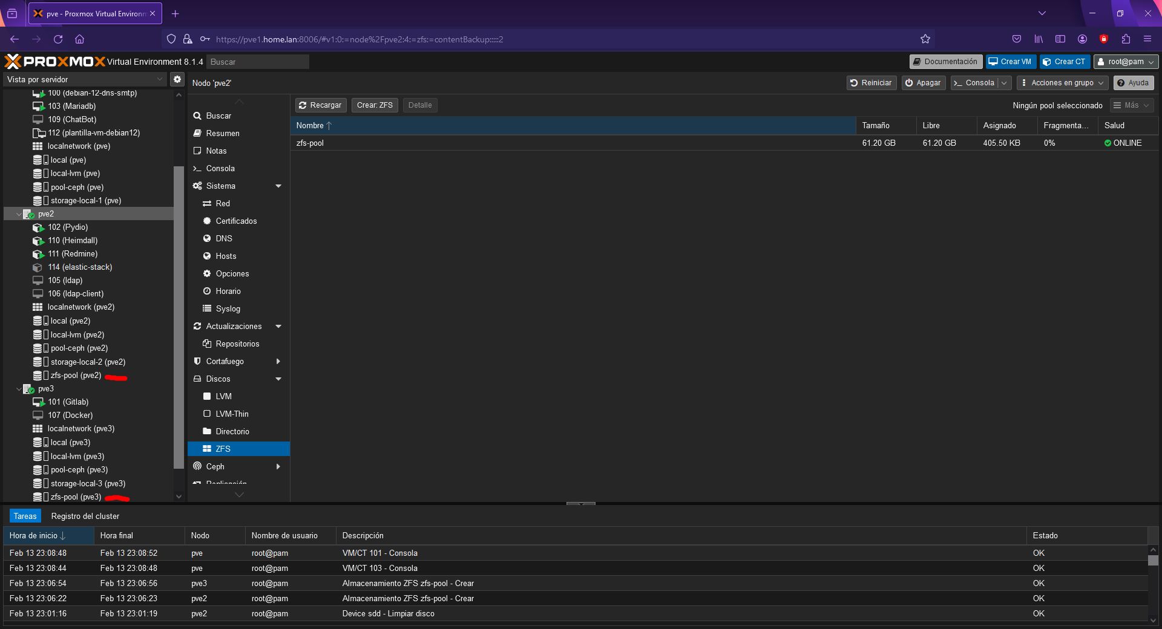Collapse the Sistema menu section
Screen dimensions: 1162x629
click(x=278, y=186)
